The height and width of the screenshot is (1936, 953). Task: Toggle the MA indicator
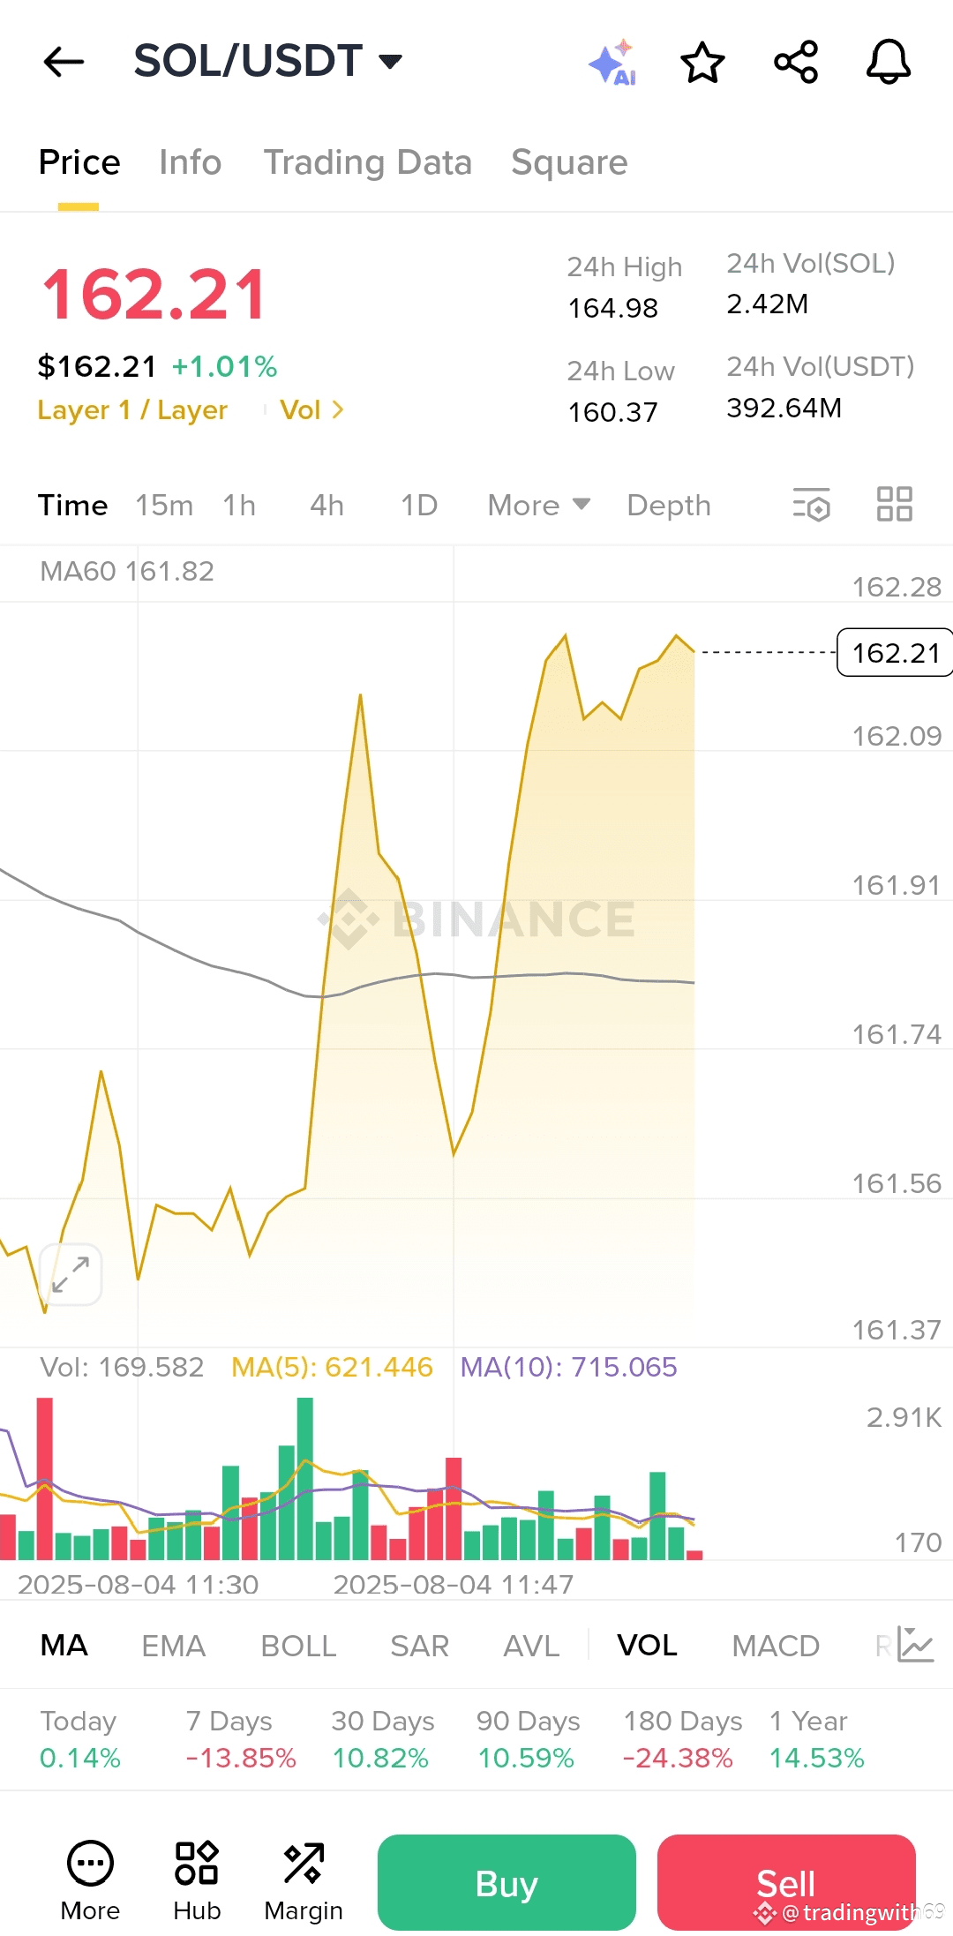pyautogui.click(x=64, y=1646)
